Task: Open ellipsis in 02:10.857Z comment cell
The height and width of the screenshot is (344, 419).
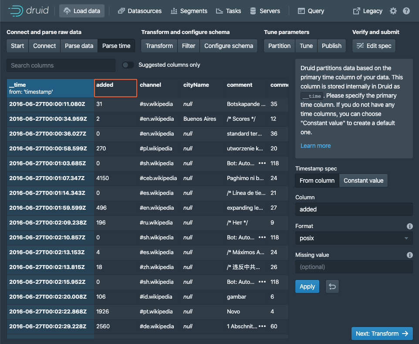Action: (262, 237)
